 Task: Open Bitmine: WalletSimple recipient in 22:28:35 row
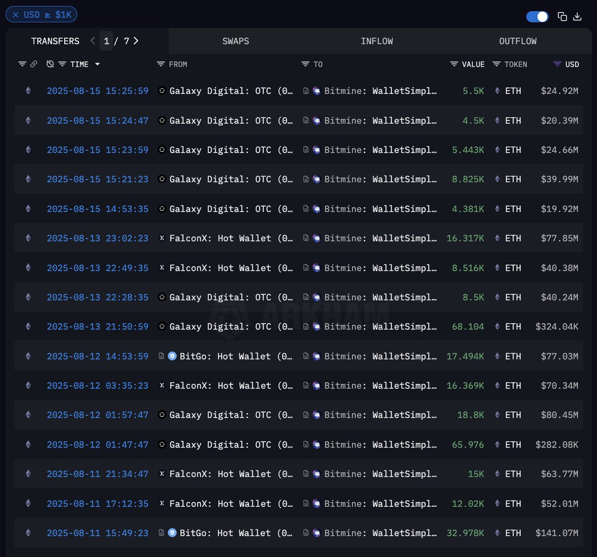(381, 297)
